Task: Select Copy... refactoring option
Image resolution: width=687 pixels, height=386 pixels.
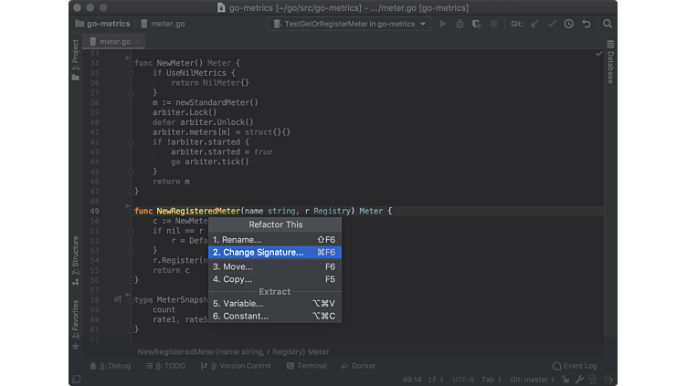Action: tap(275, 279)
